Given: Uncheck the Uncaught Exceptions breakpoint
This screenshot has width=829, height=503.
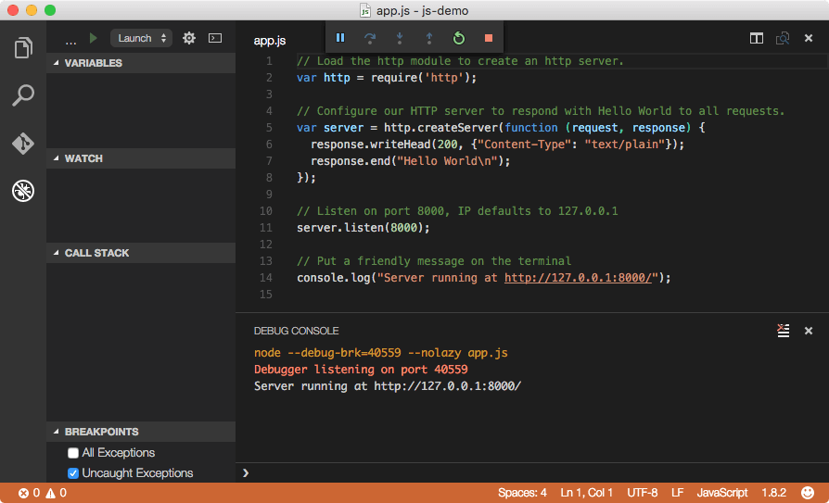Looking at the screenshot, I should pyautogui.click(x=73, y=473).
